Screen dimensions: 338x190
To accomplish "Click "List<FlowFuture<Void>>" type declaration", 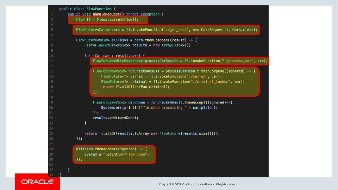I will [x=107, y=45].
